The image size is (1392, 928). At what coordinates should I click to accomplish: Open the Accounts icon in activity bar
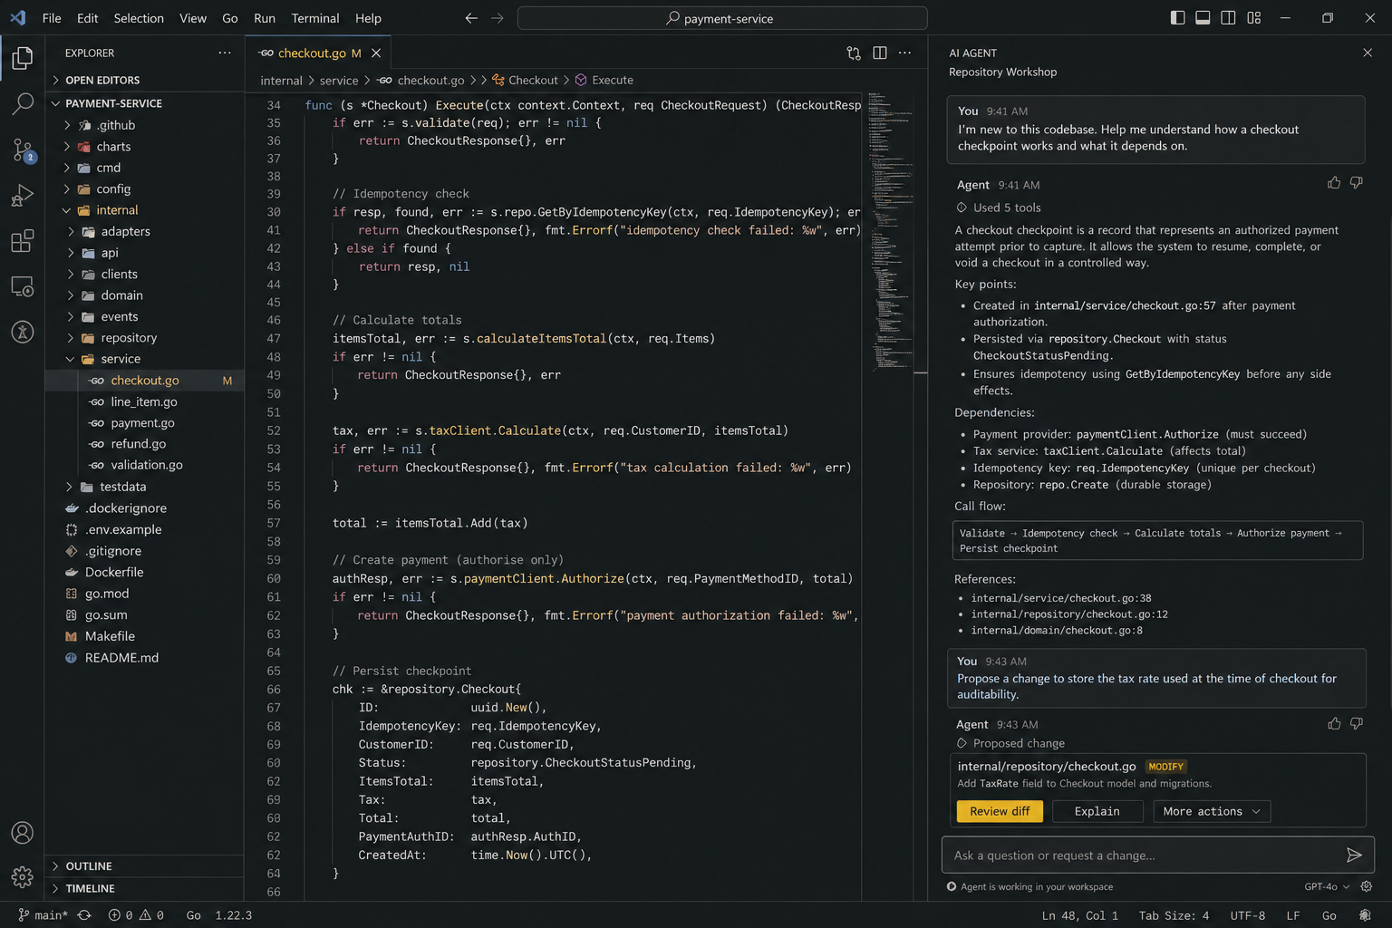click(x=23, y=832)
